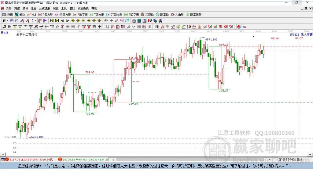313x169 pixels.
Task: Open the P数字表 tool
Action: 80,15
